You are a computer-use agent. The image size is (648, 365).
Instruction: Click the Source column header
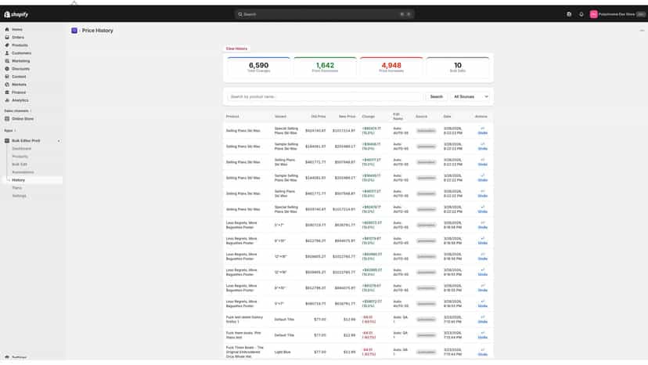[x=422, y=117]
